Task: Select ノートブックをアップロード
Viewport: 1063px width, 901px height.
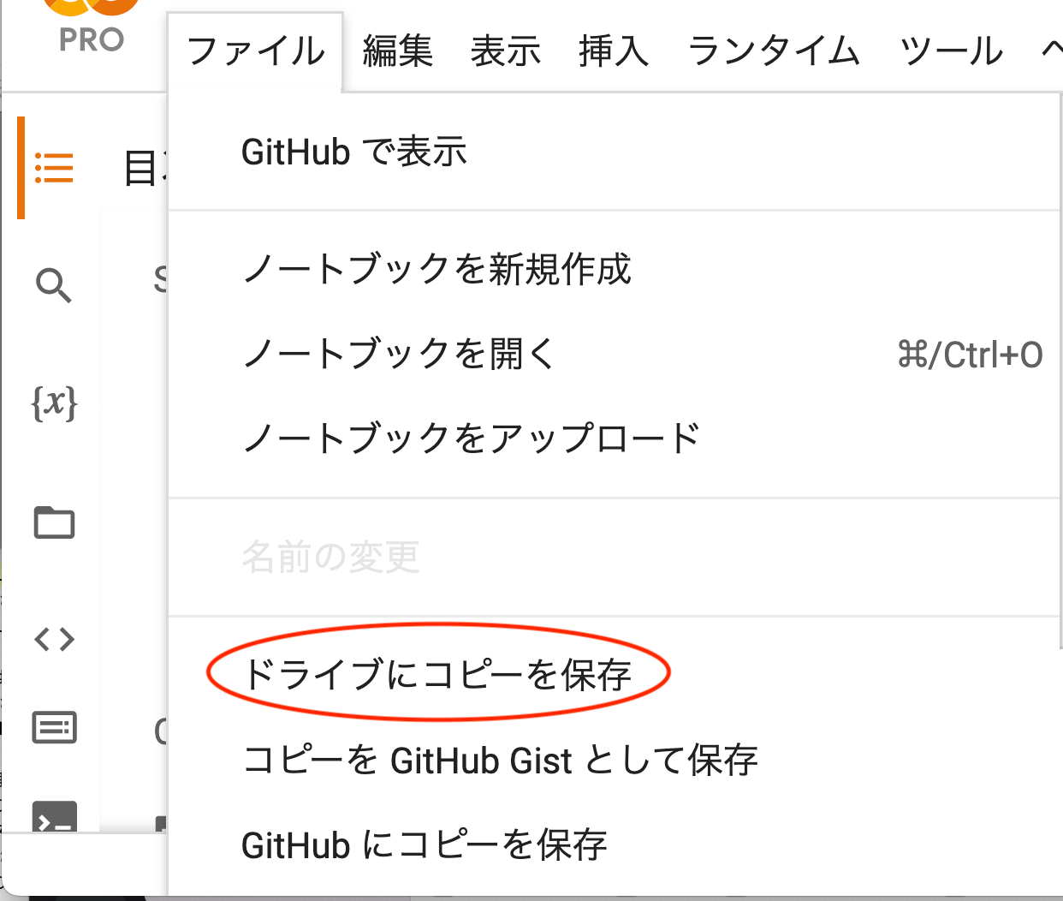Action: click(x=615, y=438)
